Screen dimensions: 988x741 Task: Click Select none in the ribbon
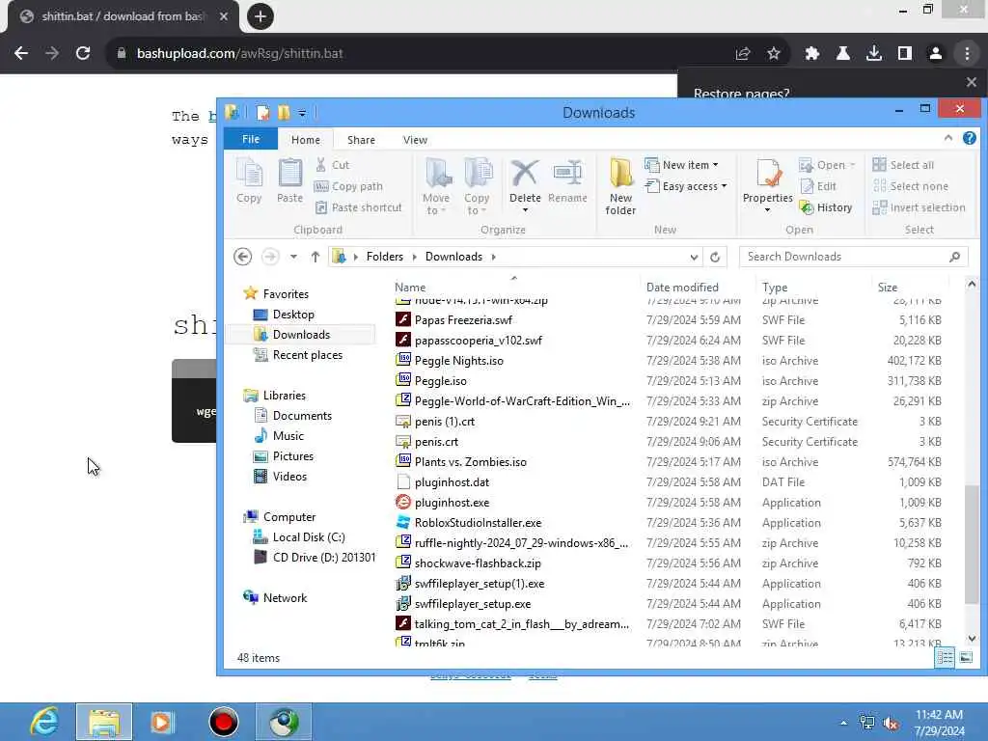[911, 186]
